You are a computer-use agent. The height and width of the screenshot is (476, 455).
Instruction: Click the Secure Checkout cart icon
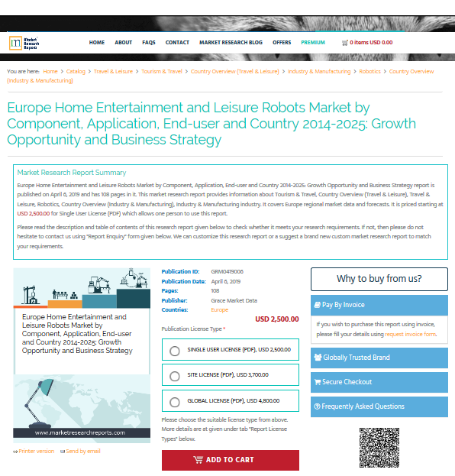pyautogui.click(x=318, y=382)
